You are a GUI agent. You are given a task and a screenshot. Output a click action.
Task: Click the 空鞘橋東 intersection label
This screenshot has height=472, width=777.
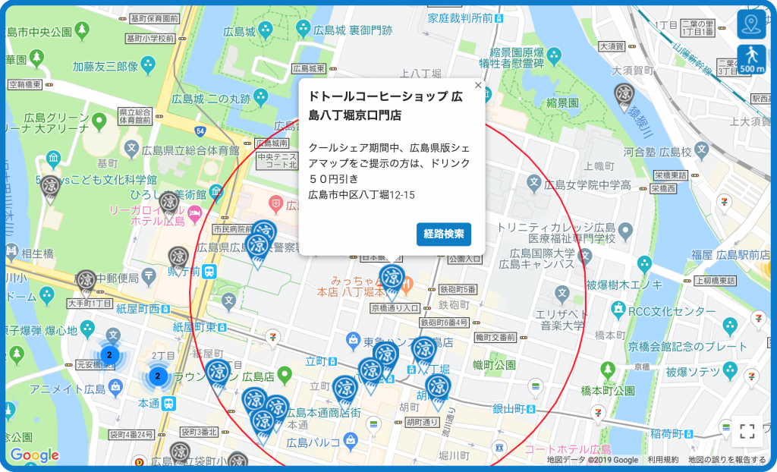[25, 84]
